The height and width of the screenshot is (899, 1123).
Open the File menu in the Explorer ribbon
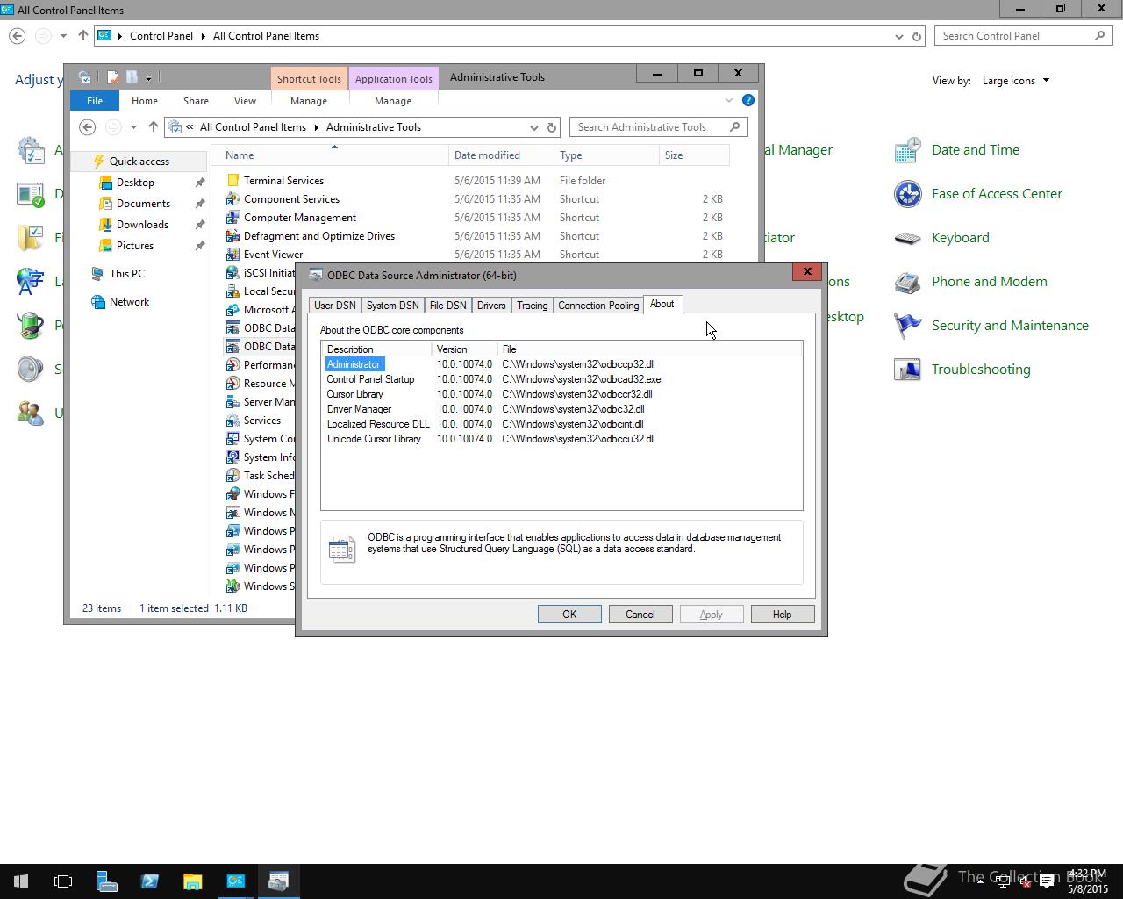pyautogui.click(x=94, y=101)
